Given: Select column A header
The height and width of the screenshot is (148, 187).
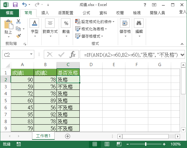Looking at the screenshot, I should pos(22,65).
